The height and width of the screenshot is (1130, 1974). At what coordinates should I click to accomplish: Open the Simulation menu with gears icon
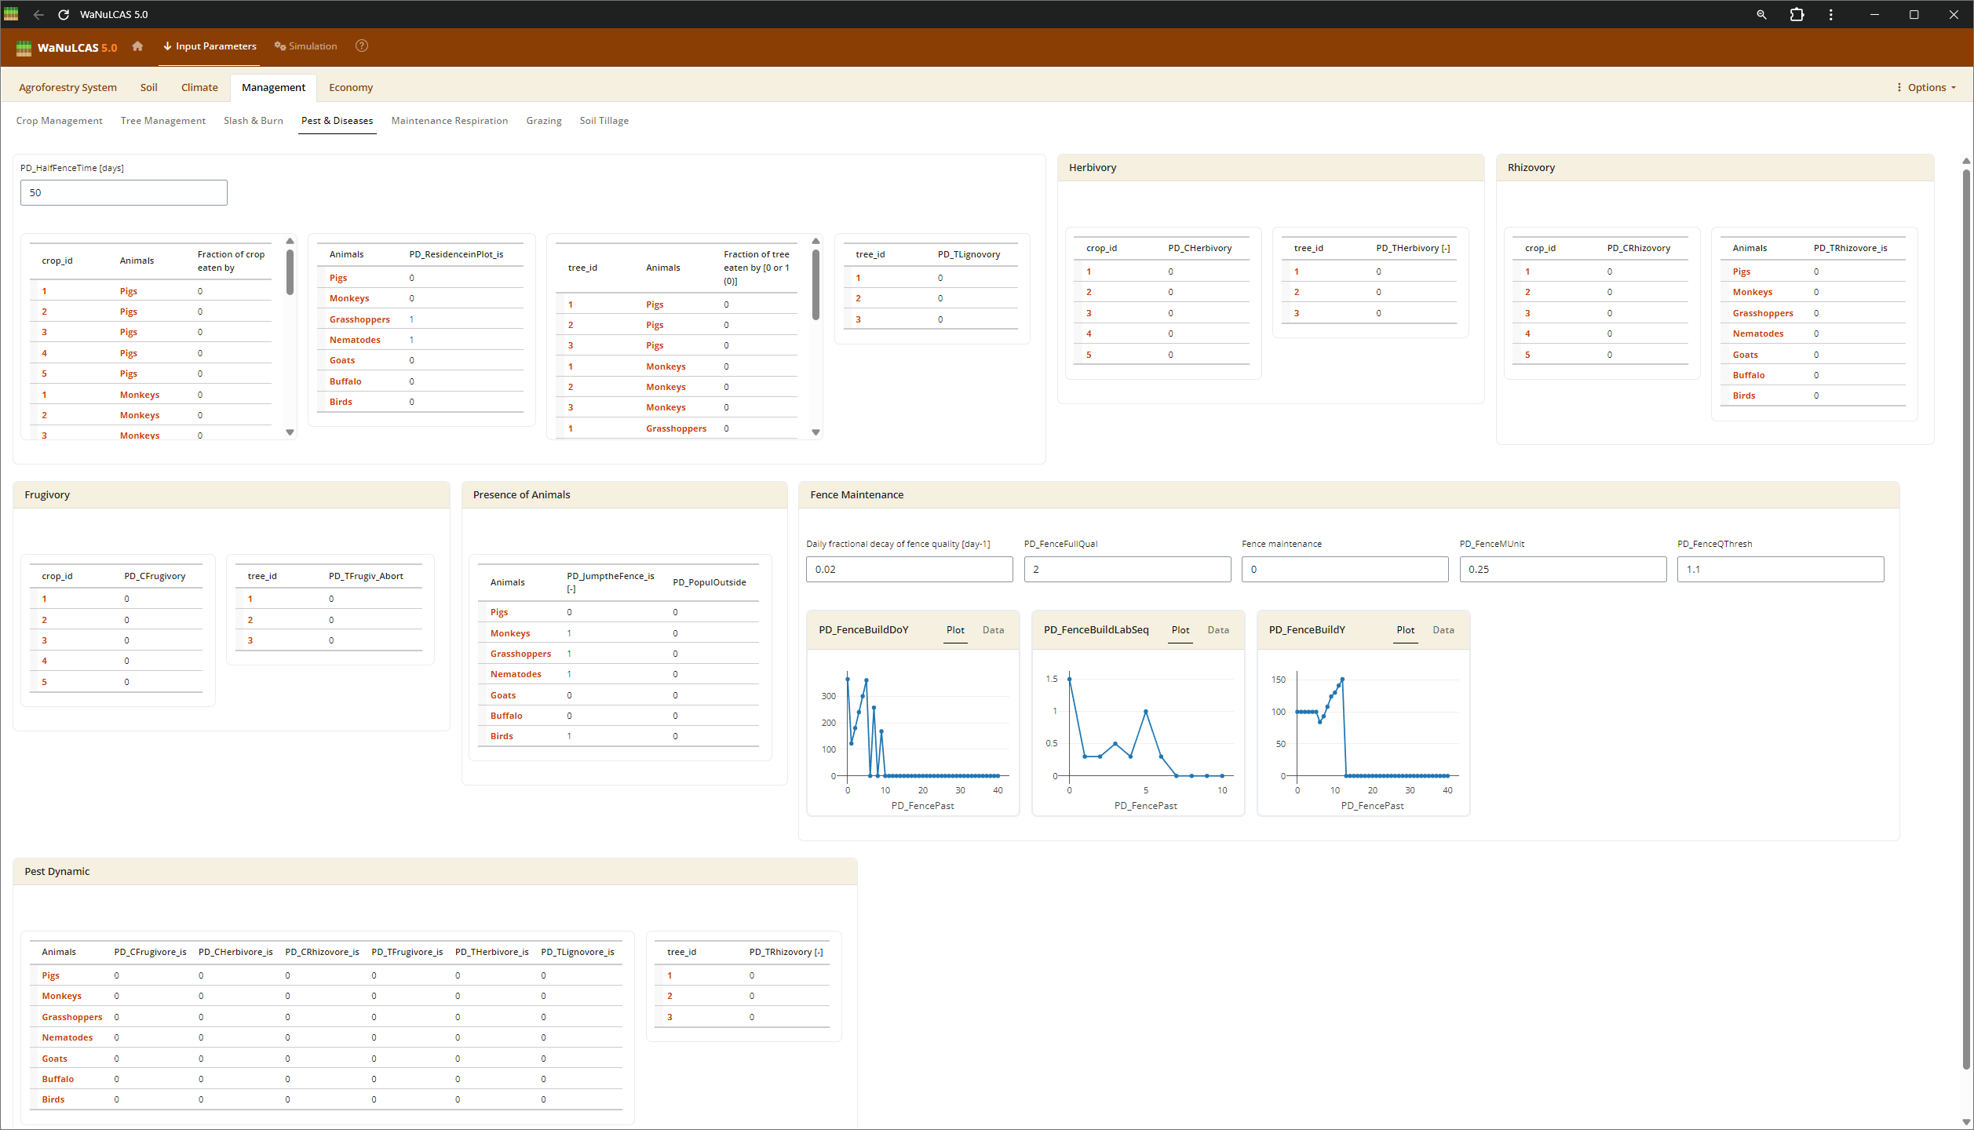305,46
